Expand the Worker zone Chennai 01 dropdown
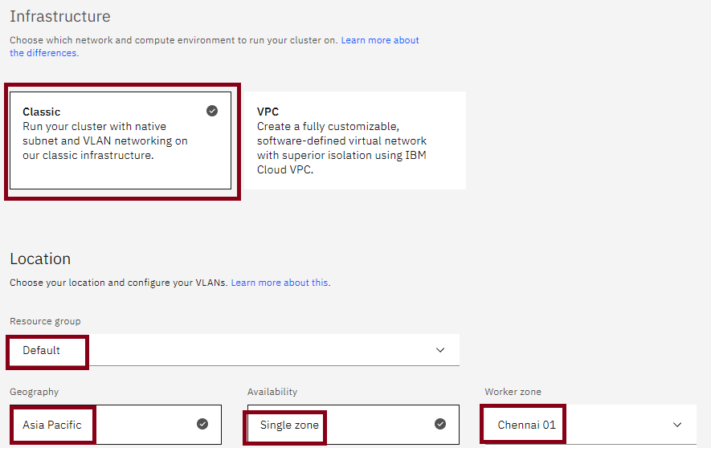711x456 pixels. point(589,425)
